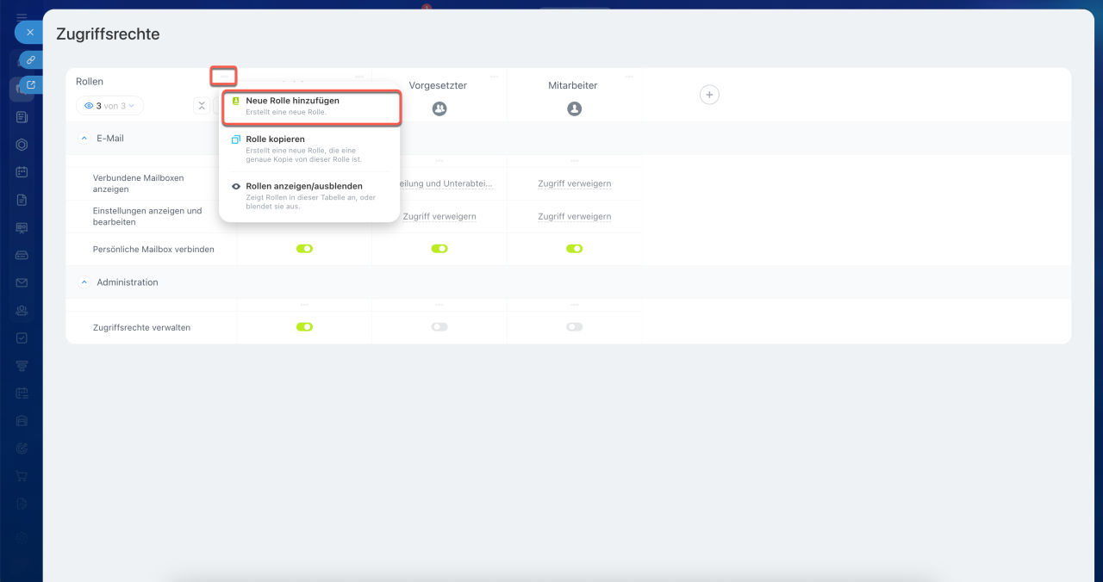Click the copy link icon on left edge

pos(31,60)
